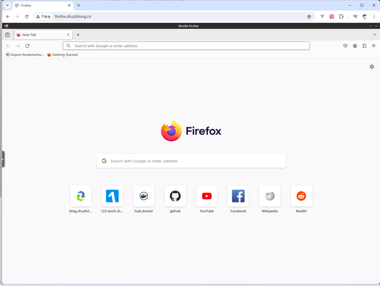
Task: Select the New Tab tab
Action: pyautogui.click(x=43, y=35)
